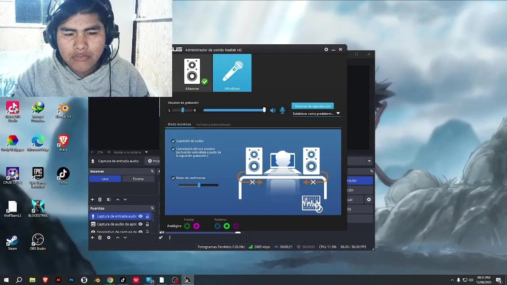This screenshot has width=507, height=285.
Task: Delete the selected scene trash icon
Action: click(x=100, y=199)
